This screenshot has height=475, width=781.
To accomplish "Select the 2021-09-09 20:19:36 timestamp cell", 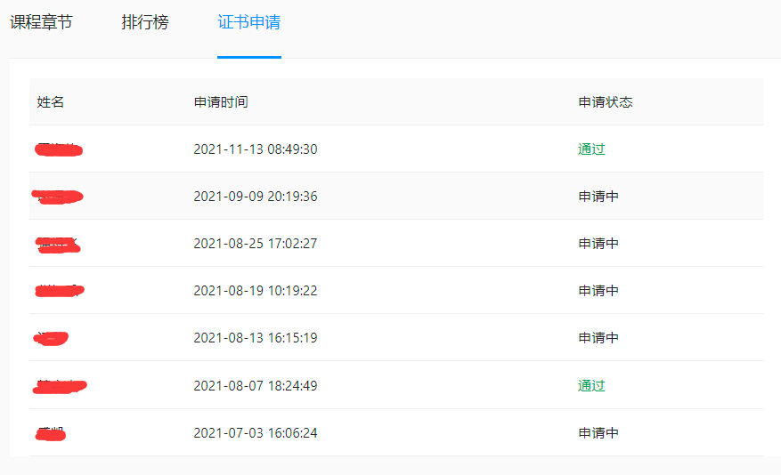I will pyautogui.click(x=256, y=197).
